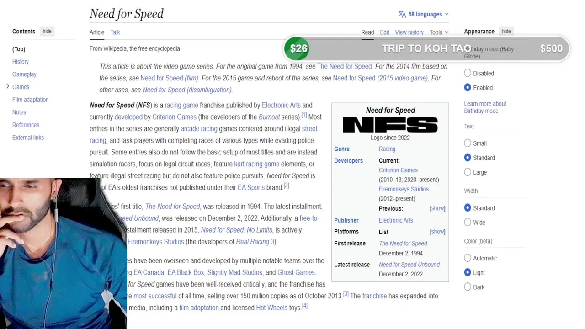
Task: Go to References section in contents
Action: point(26,125)
